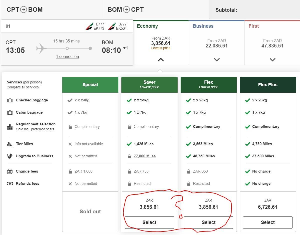Collapse the Economy fare chevron
The image size is (300, 235).
(161, 60)
